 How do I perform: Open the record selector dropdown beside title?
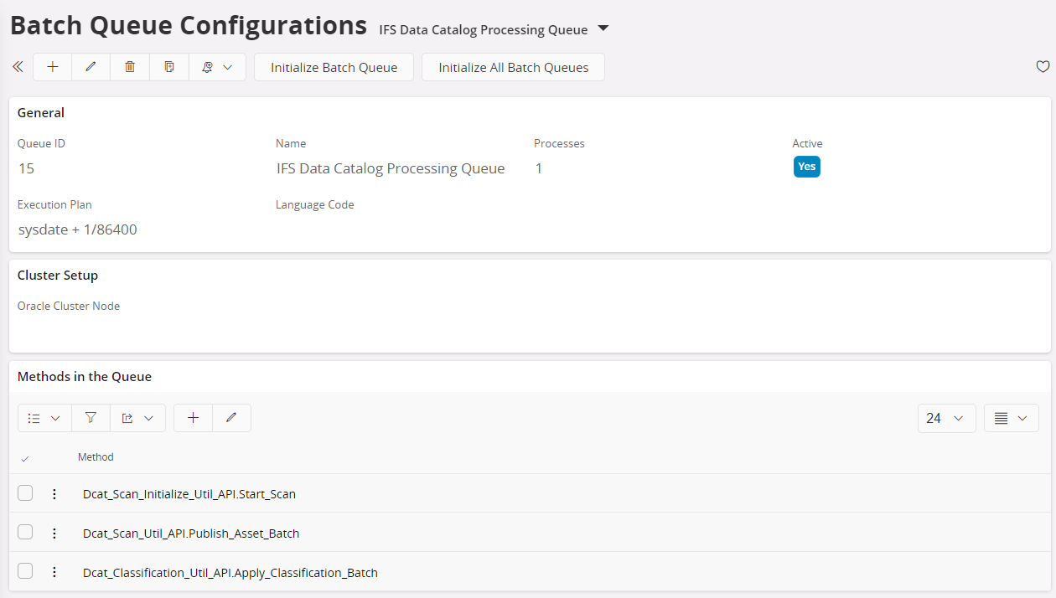coord(603,29)
